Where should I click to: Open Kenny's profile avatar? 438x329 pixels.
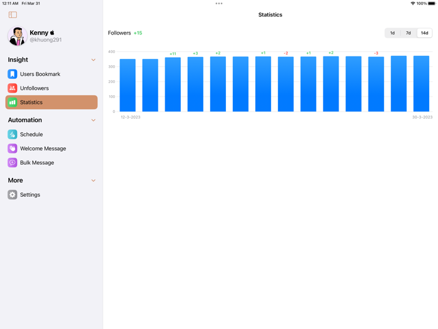pyautogui.click(x=18, y=36)
